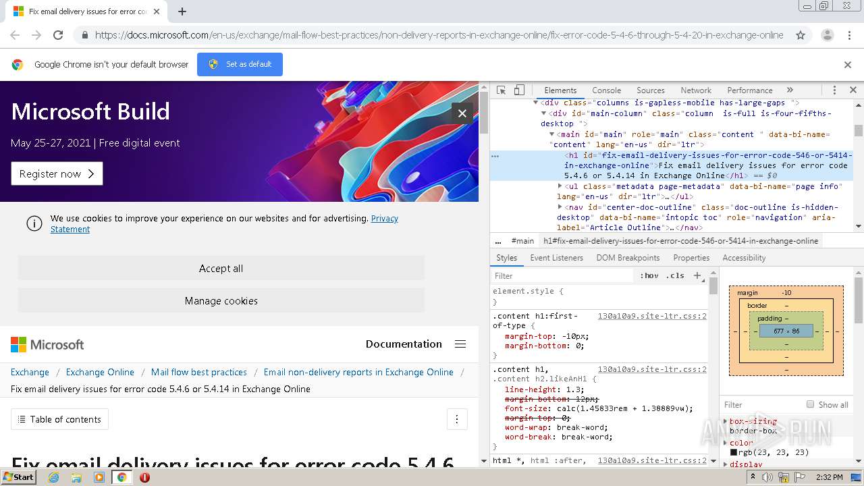The width and height of the screenshot is (864, 486).
Task: Open the Network panel tab
Action: coord(696,90)
